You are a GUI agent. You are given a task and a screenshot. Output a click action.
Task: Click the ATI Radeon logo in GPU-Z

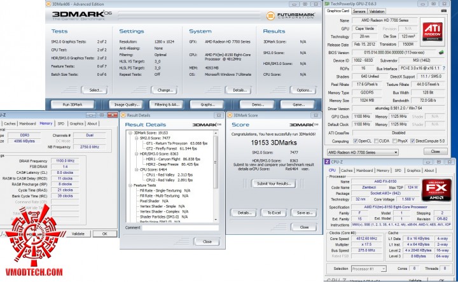pos(433,32)
